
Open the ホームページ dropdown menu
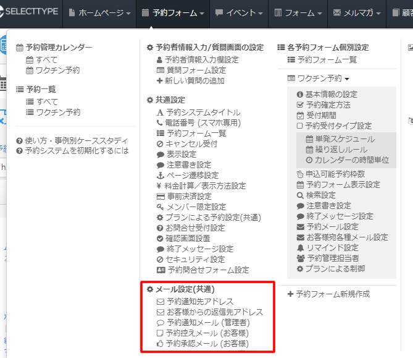[x=99, y=13]
